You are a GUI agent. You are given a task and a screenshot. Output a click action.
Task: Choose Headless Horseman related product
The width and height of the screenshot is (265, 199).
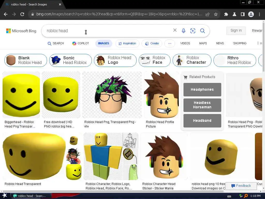point(202,105)
